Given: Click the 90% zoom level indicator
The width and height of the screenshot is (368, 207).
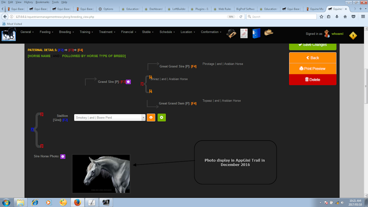Looking at the screenshot, I should click(x=231, y=17).
